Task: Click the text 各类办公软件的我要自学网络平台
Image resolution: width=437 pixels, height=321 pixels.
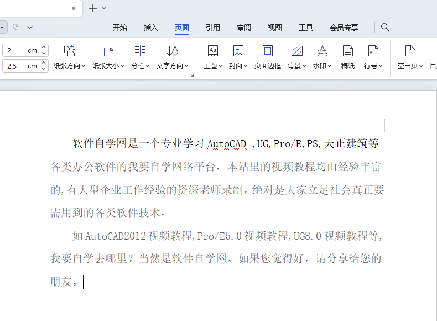Action: tap(132, 167)
